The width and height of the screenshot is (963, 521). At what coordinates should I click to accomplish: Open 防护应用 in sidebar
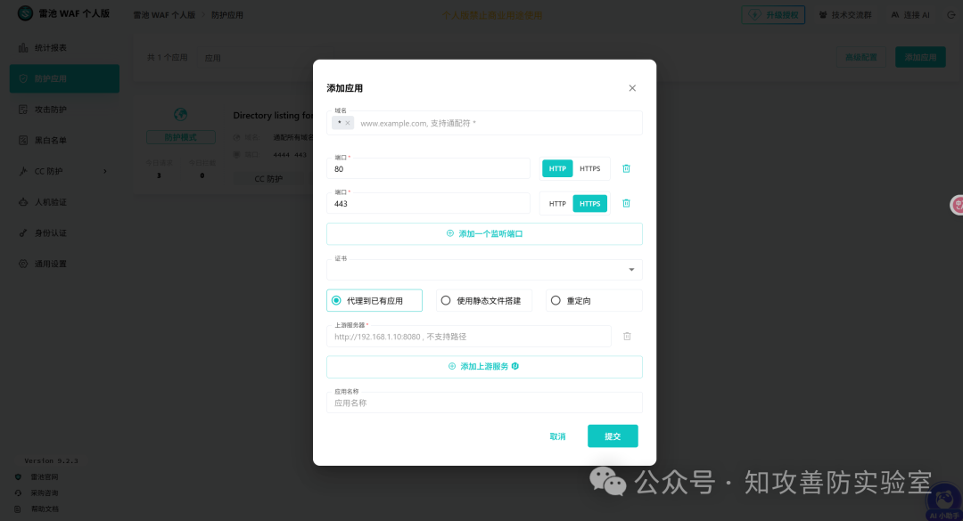tap(64, 78)
